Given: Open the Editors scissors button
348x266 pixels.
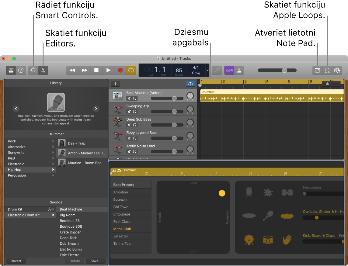Looking at the screenshot, I should click(43, 70).
